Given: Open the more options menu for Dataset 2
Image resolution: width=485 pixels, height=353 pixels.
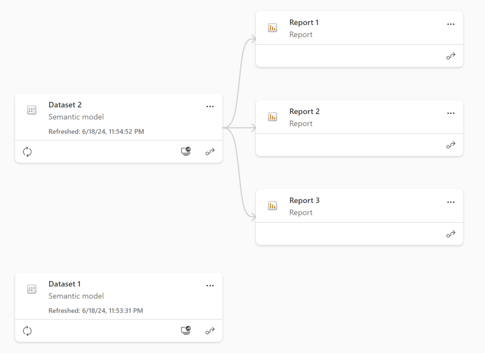Looking at the screenshot, I should tap(210, 106).
